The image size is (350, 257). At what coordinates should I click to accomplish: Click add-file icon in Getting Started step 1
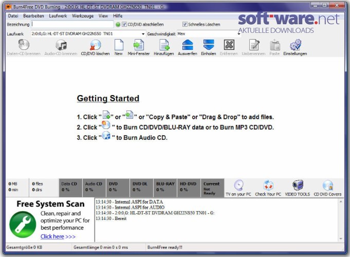tap(106, 115)
